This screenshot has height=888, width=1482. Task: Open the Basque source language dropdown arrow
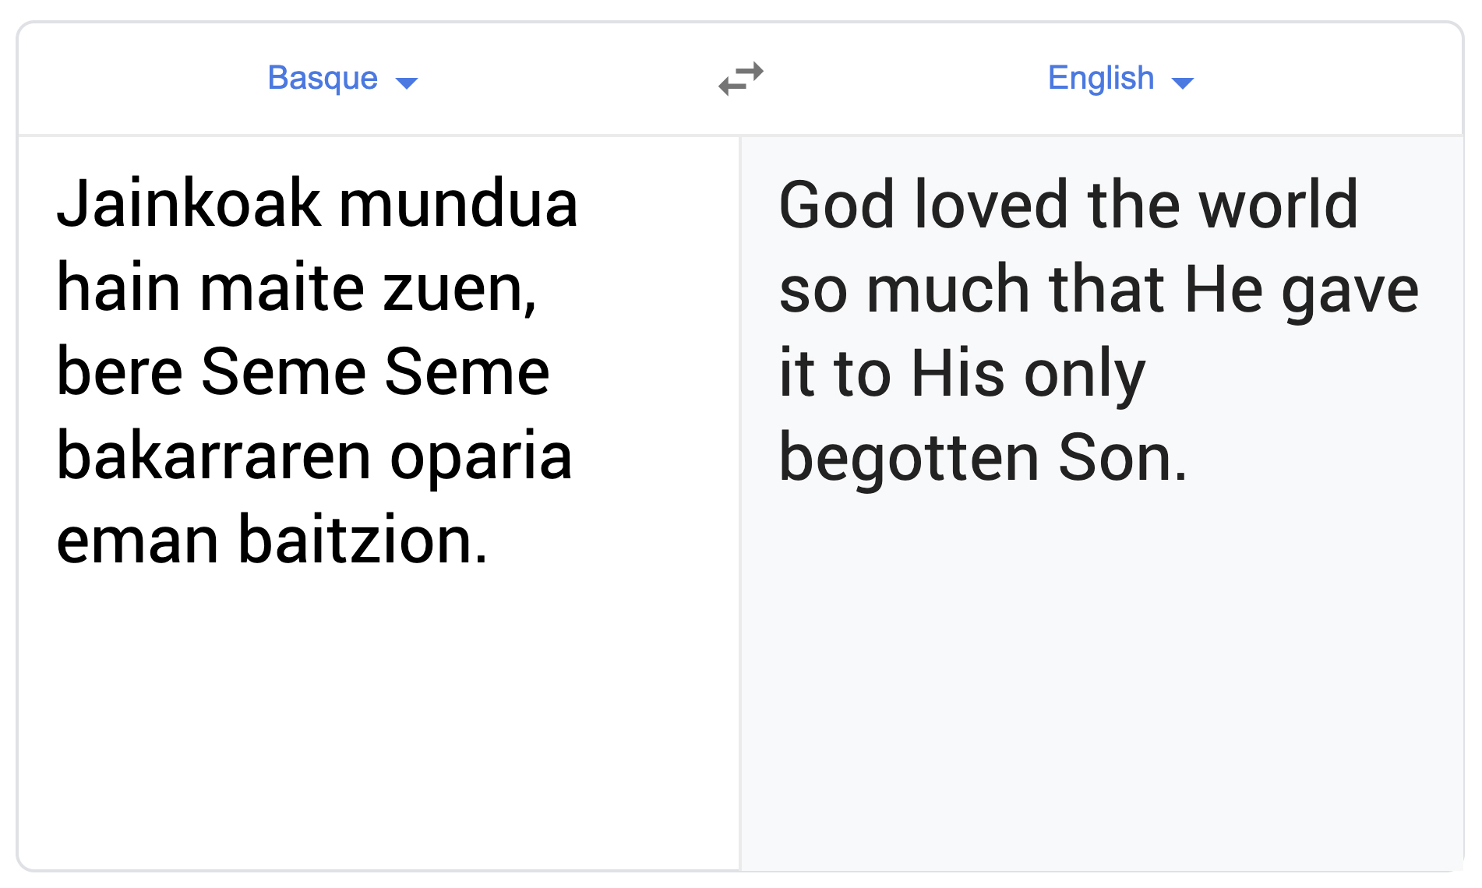pos(407,83)
